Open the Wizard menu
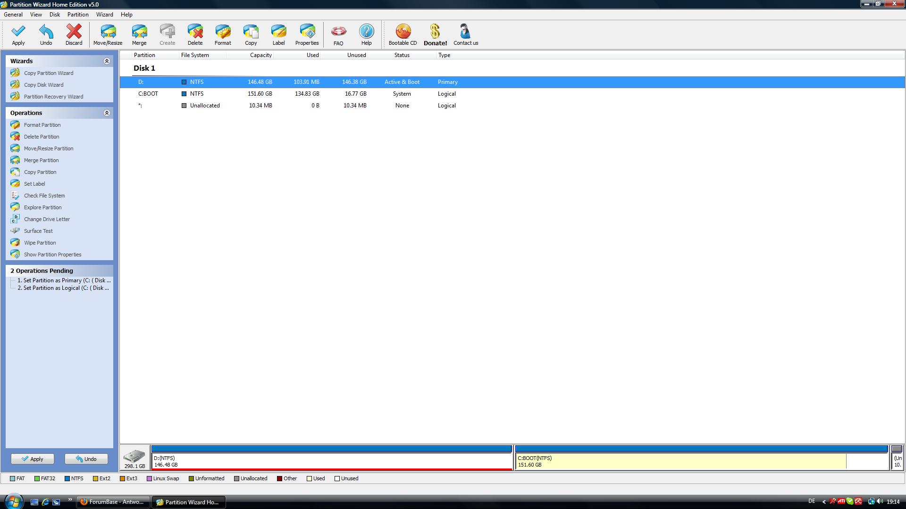The width and height of the screenshot is (906, 509). point(104,15)
